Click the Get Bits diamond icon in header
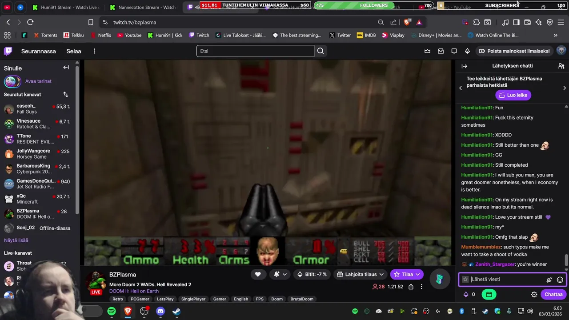Viewport: 569px width, 320px height. 467,51
